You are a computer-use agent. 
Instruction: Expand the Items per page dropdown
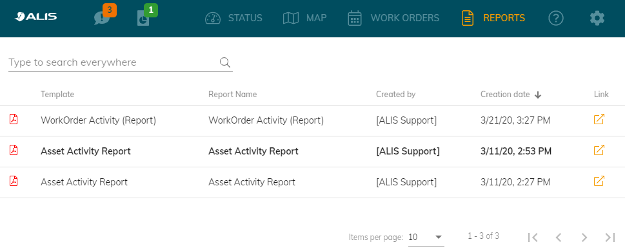(x=426, y=237)
